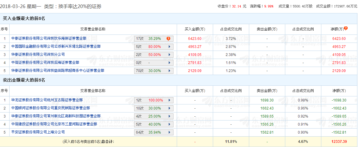Expand details for 17次 35.29% row
Viewport: 358px width, 147px height.
coord(154,39)
